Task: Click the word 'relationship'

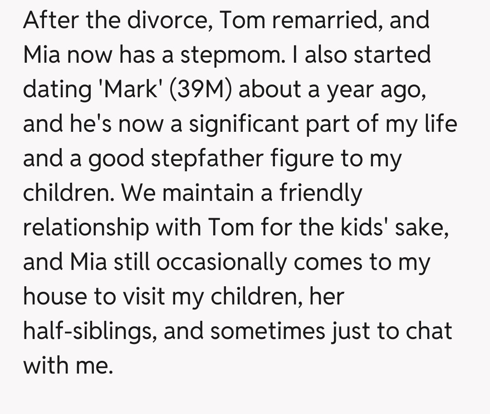Action: (x=86, y=228)
